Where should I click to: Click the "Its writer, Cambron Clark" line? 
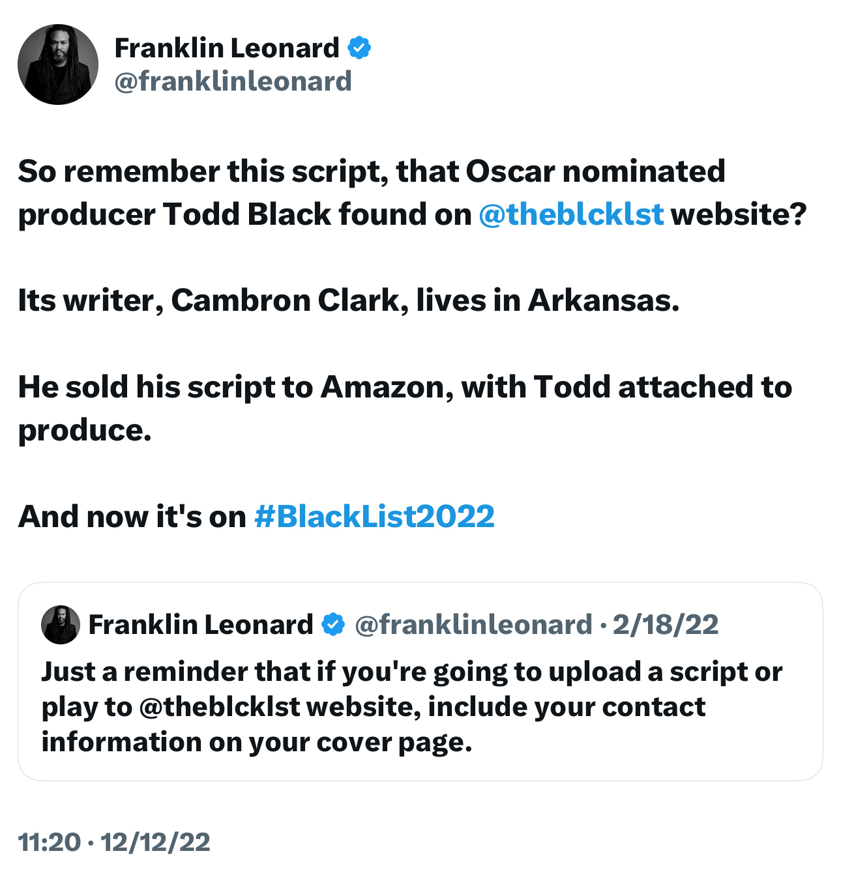[348, 300]
